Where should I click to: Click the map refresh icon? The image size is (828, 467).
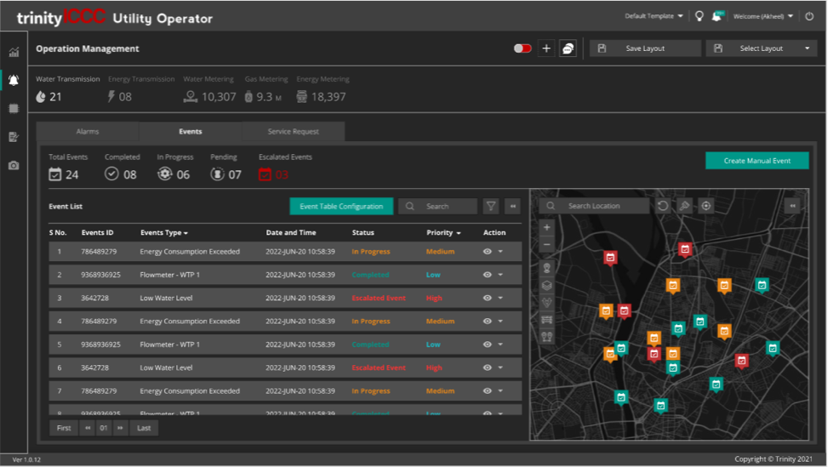(x=663, y=206)
